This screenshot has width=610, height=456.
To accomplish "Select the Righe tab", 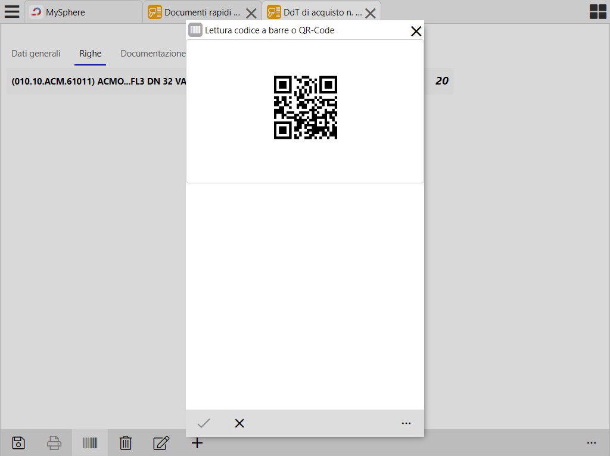I will (x=91, y=53).
